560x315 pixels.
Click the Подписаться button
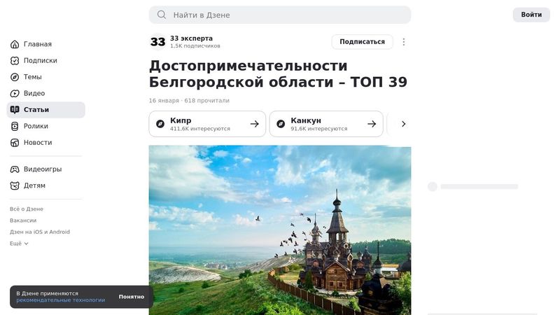click(x=362, y=42)
